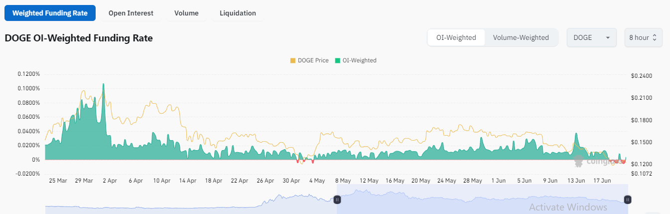Click the red negative funding dip near 4 May

click(x=313, y=161)
